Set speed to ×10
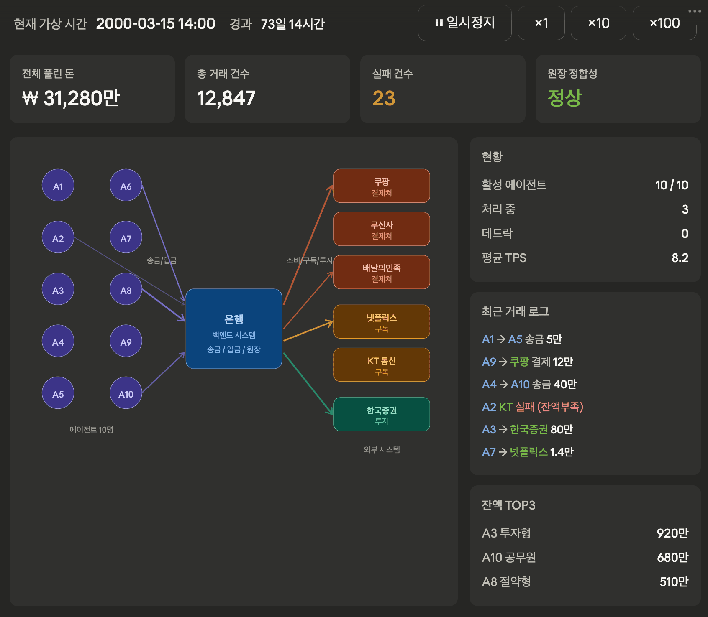The image size is (708, 617). (598, 23)
